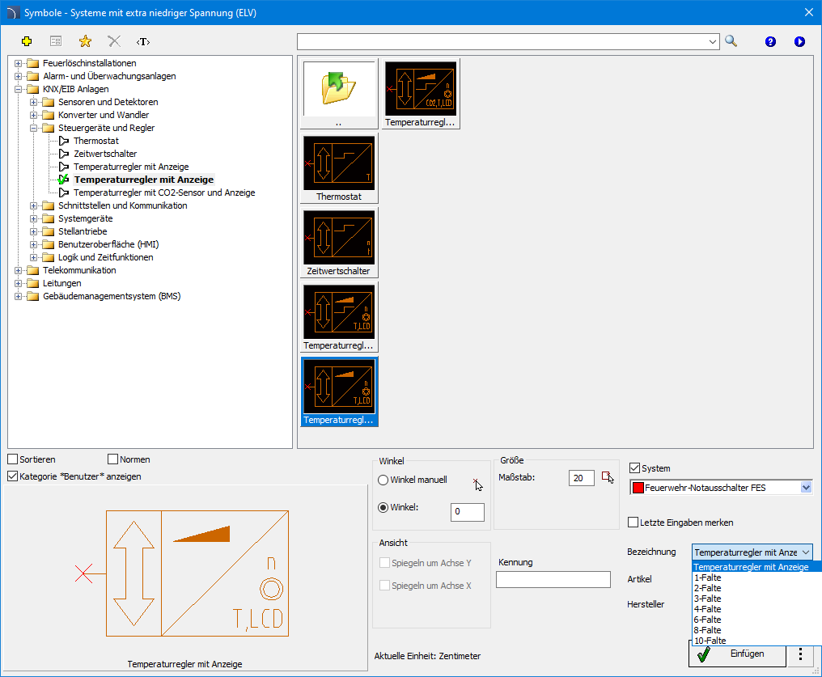Select the Winkel radio button
Image resolution: width=822 pixels, height=677 pixels.
coord(383,508)
